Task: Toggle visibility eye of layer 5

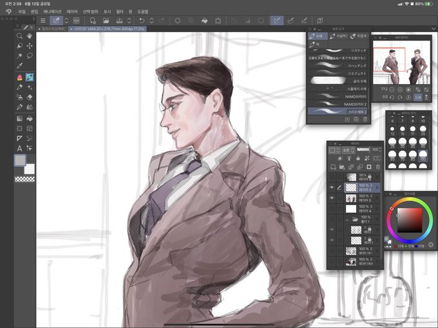Action: [332, 198]
